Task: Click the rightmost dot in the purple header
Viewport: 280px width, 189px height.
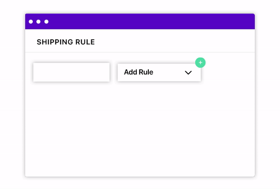Action: [46, 21]
